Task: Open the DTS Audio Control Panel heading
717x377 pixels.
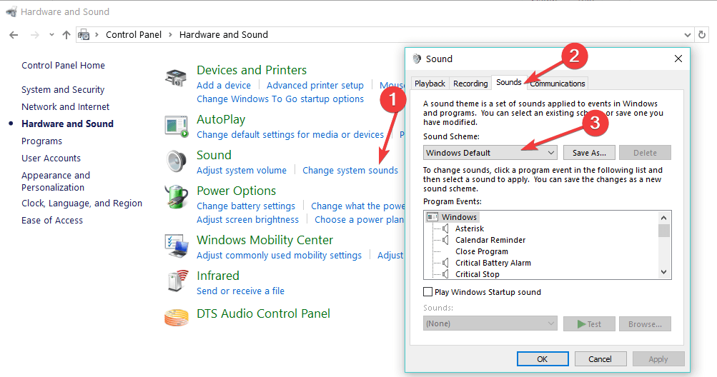Action: pos(263,313)
